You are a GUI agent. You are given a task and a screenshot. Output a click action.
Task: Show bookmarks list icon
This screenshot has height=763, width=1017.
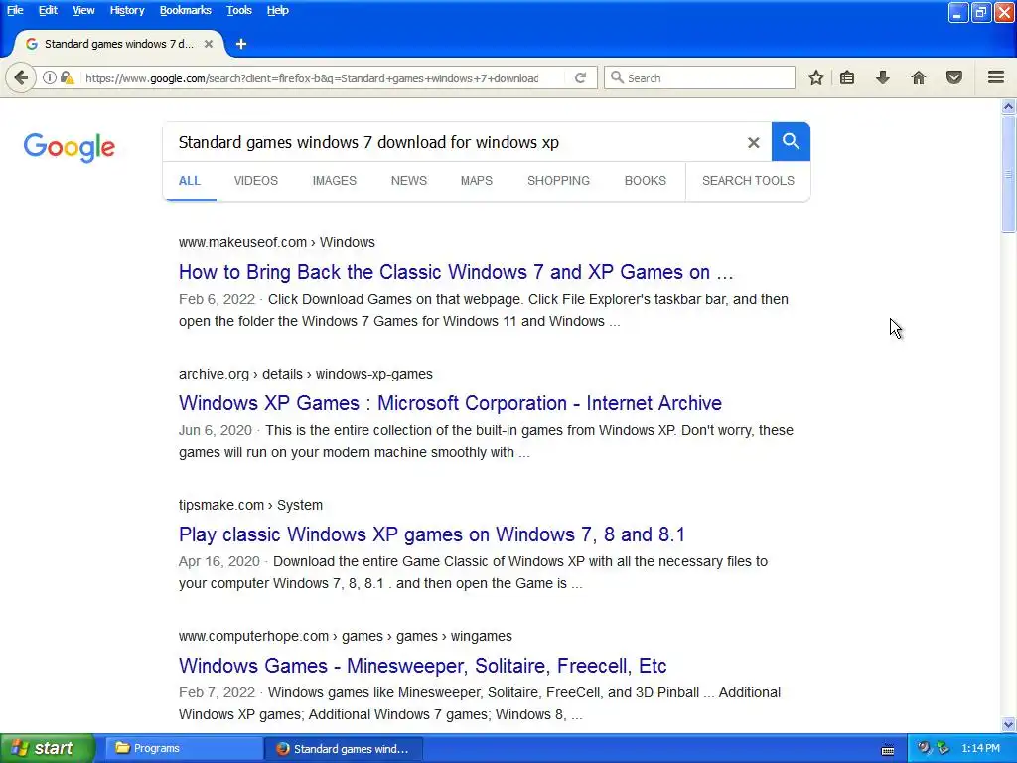(x=847, y=77)
